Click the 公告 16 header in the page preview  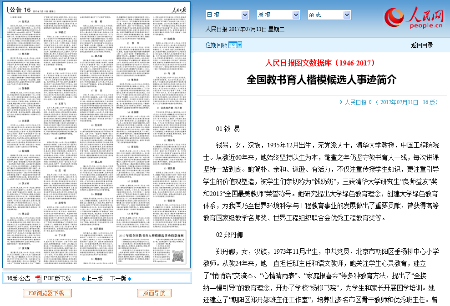tap(20, 10)
